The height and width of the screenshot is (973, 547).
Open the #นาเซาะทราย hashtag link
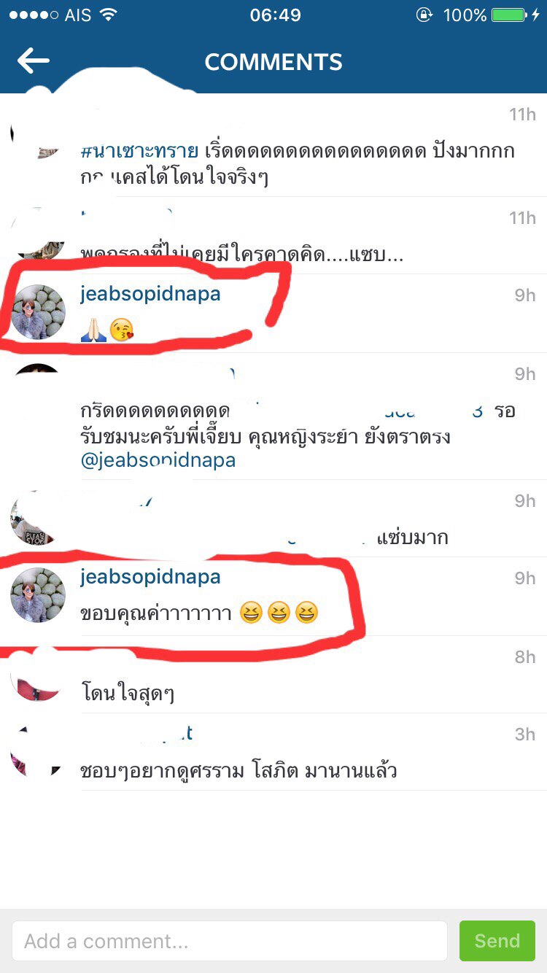[139, 152]
